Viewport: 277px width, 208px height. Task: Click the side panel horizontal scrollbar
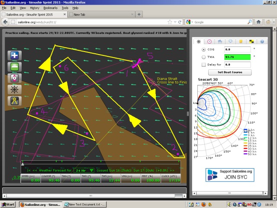click(x=230, y=193)
